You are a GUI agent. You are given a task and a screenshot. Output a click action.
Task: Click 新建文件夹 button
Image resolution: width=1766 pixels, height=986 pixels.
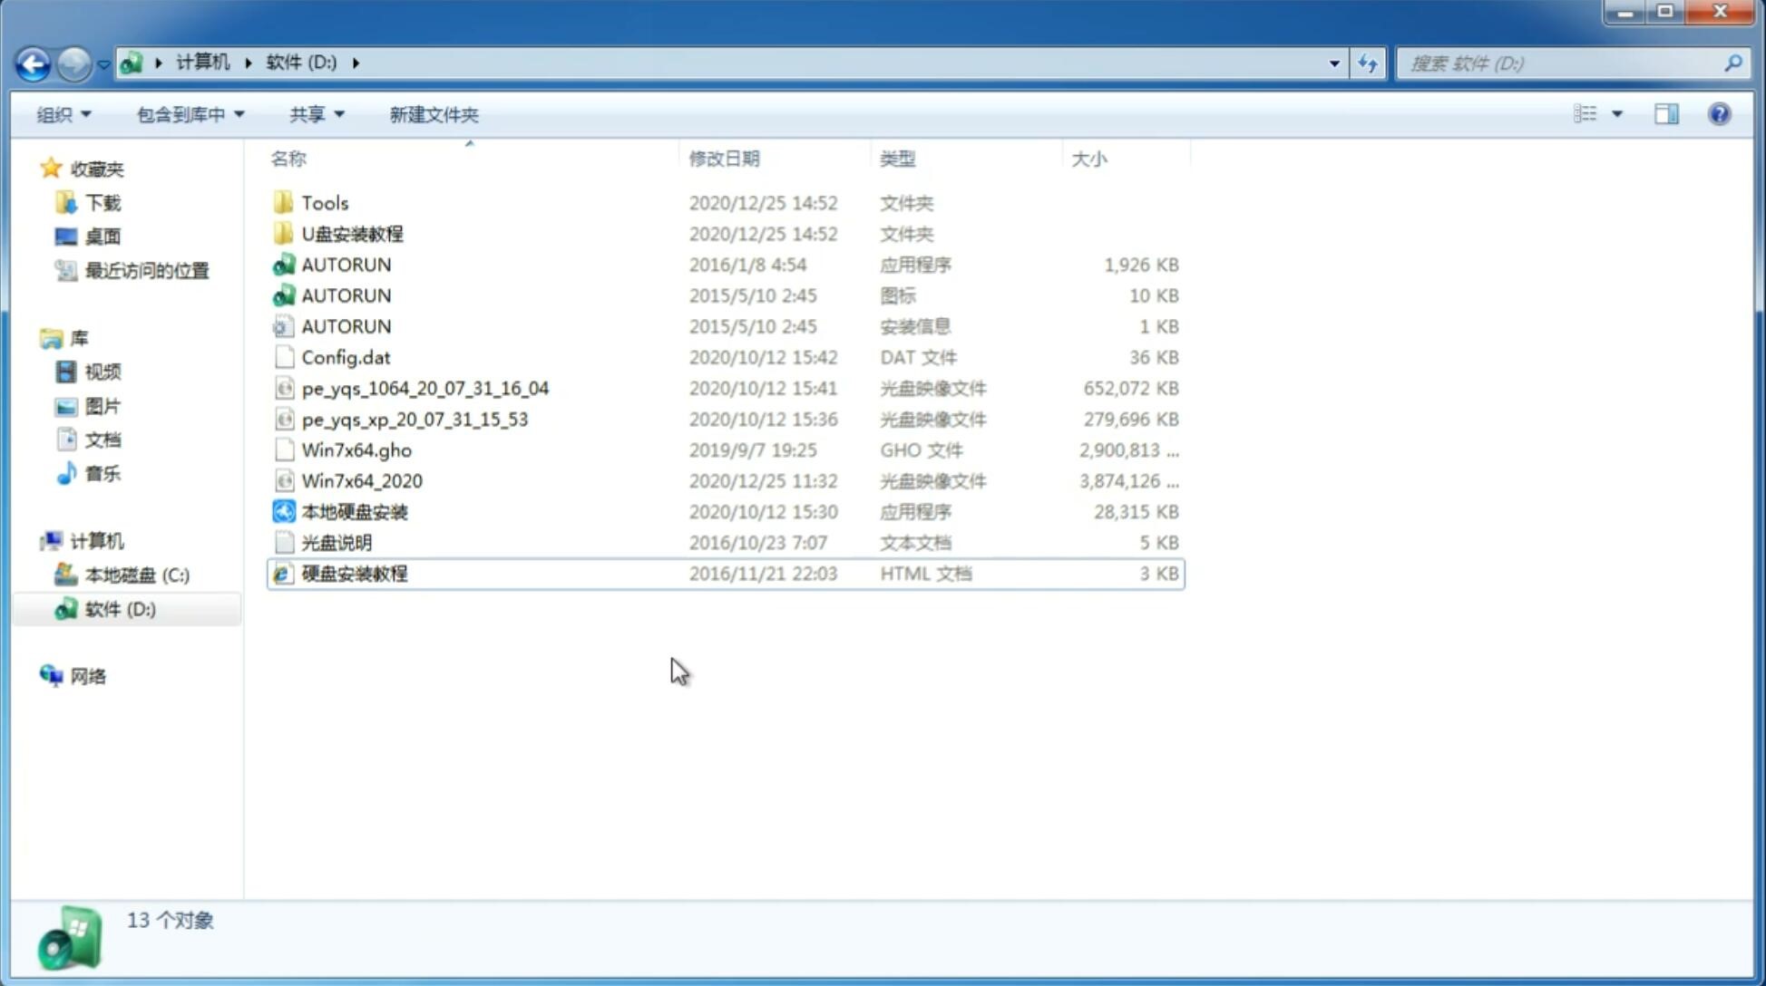pyautogui.click(x=433, y=114)
